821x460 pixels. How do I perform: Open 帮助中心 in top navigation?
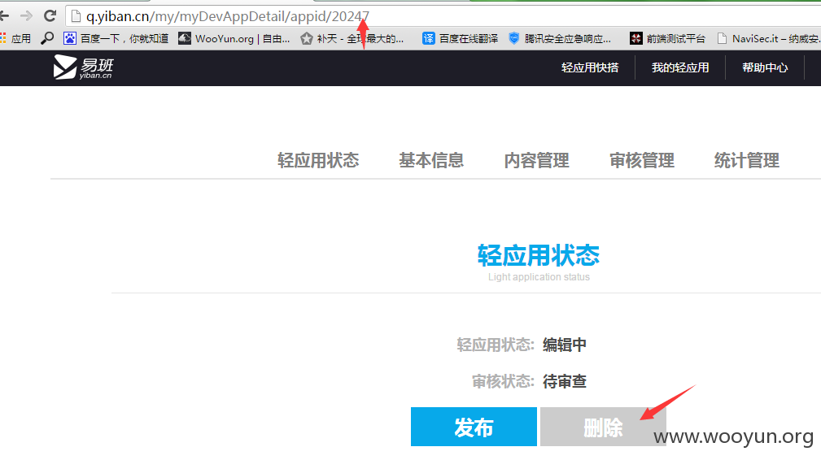(x=765, y=68)
